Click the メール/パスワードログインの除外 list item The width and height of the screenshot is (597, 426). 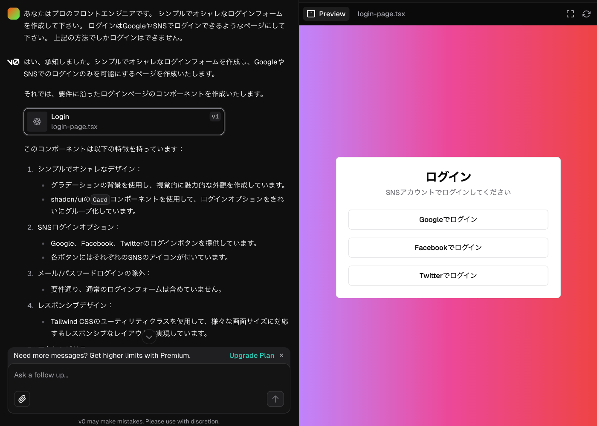coord(95,273)
